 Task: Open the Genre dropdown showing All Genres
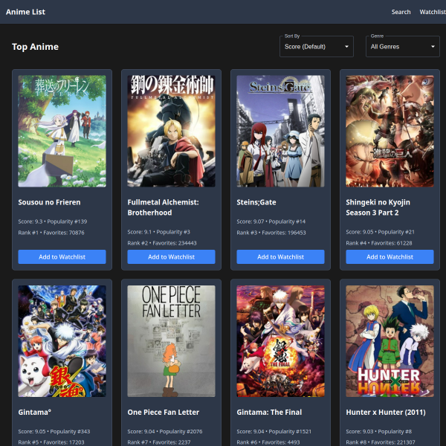coord(402,47)
